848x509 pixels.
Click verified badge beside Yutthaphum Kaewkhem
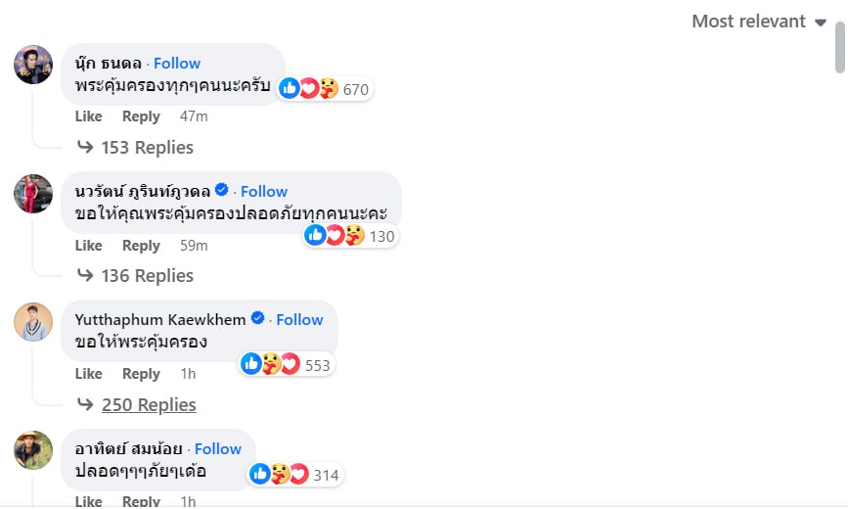[258, 319]
